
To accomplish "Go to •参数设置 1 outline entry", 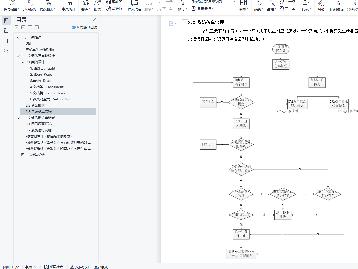I will coord(49,136).
